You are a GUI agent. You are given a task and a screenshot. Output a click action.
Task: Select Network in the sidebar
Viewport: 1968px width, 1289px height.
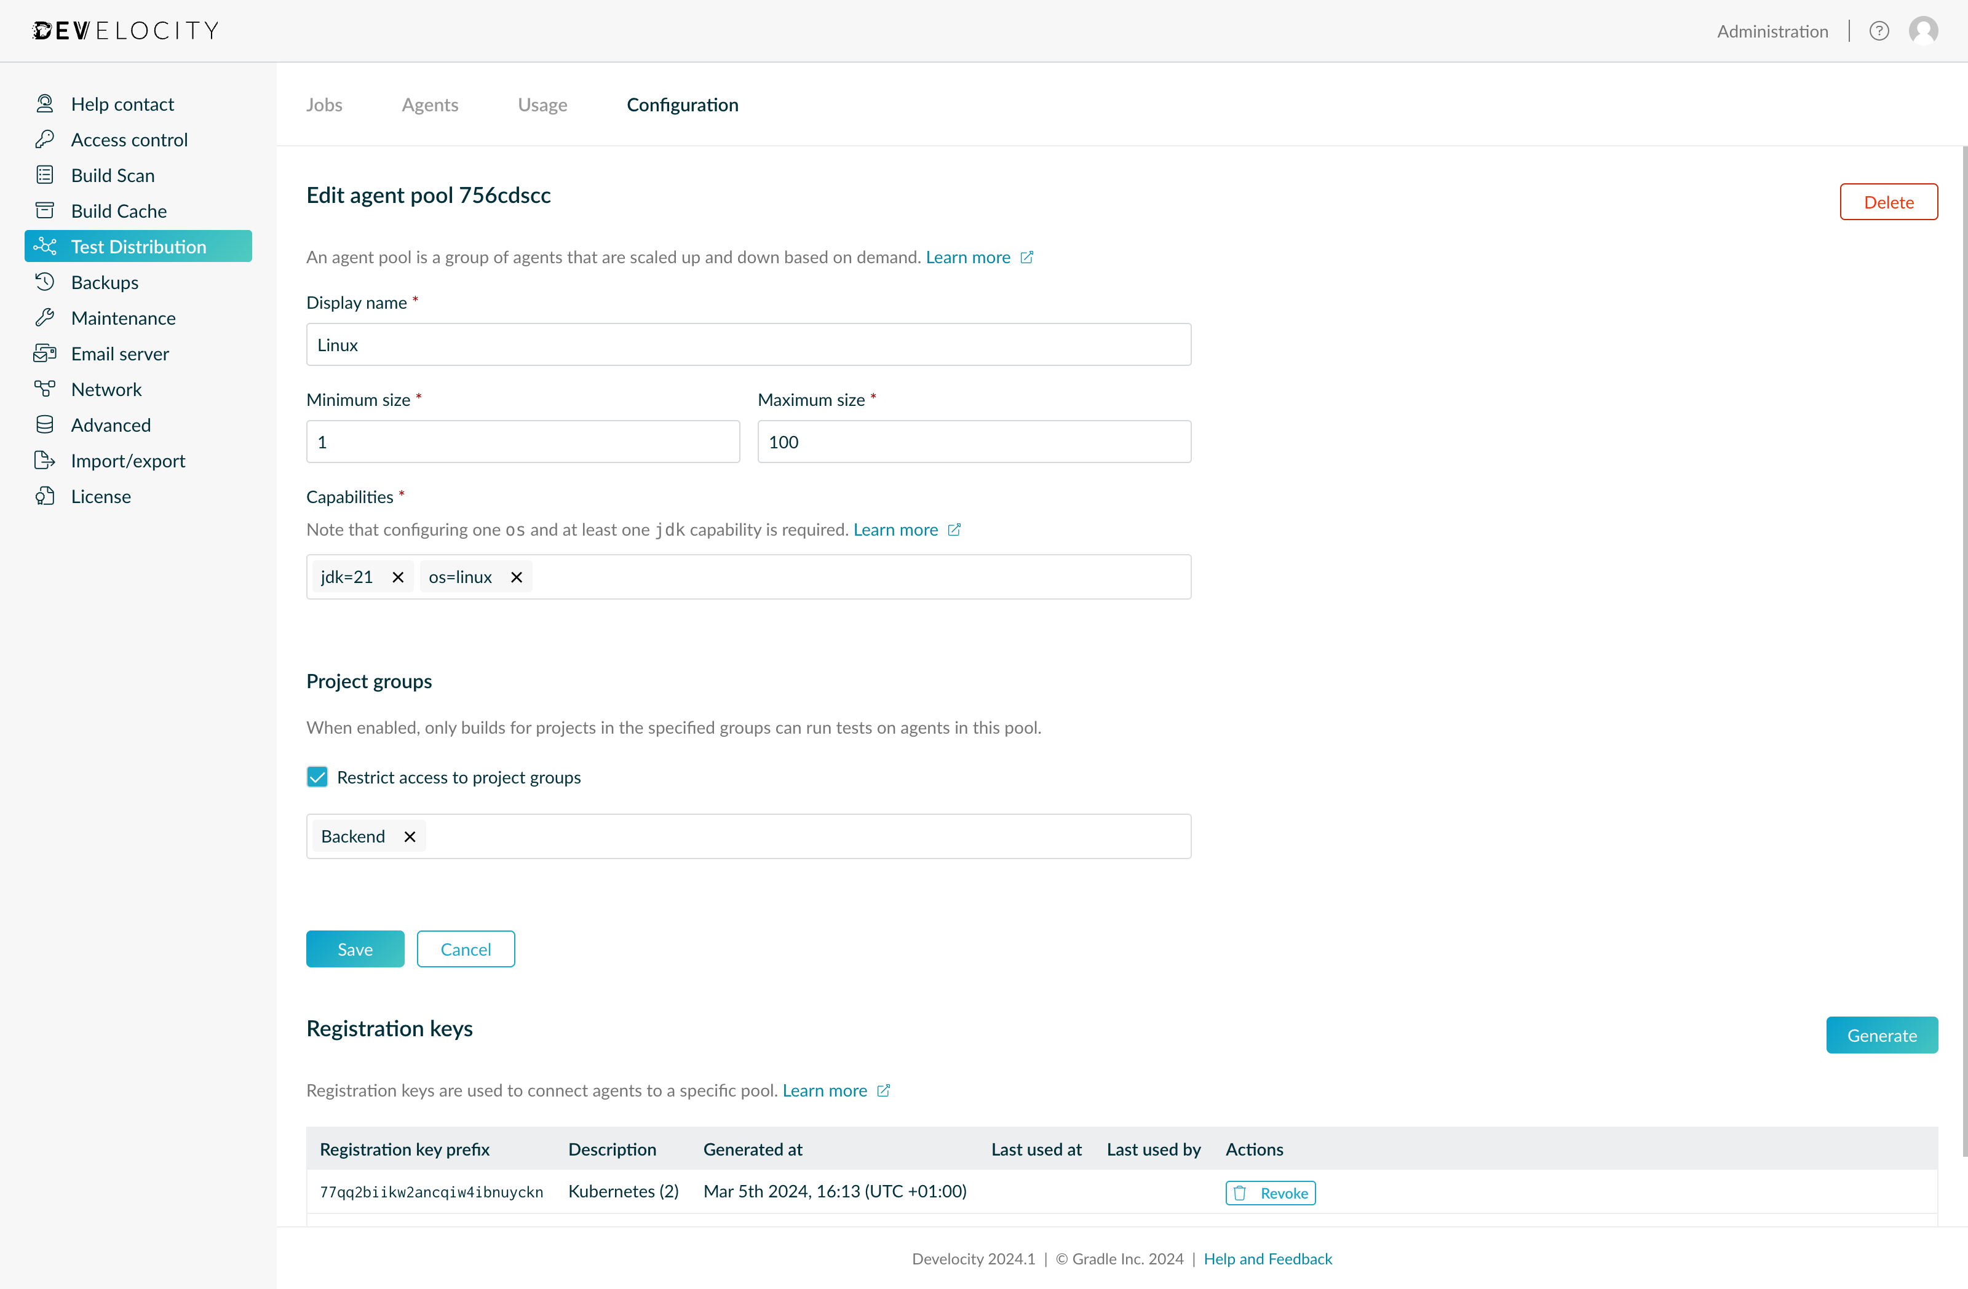click(106, 389)
